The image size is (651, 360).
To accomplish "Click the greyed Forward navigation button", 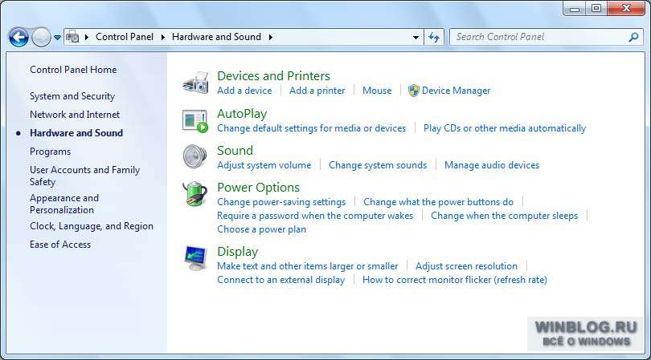I will pos(41,38).
